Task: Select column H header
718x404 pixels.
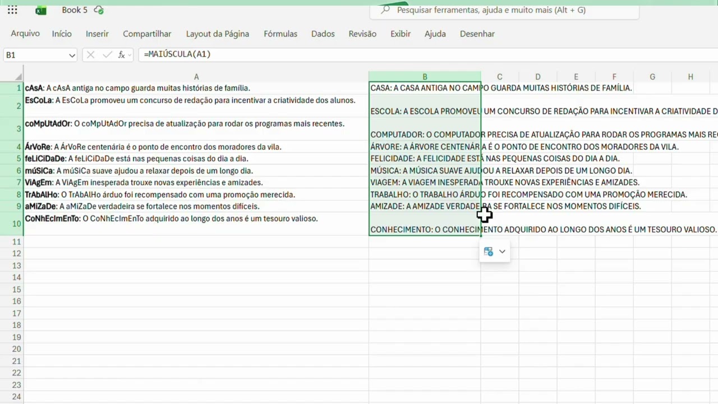Action: (x=691, y=77)
